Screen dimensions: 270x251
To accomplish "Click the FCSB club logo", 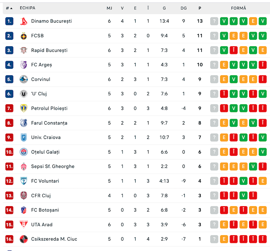I will [x=24, y=36].
